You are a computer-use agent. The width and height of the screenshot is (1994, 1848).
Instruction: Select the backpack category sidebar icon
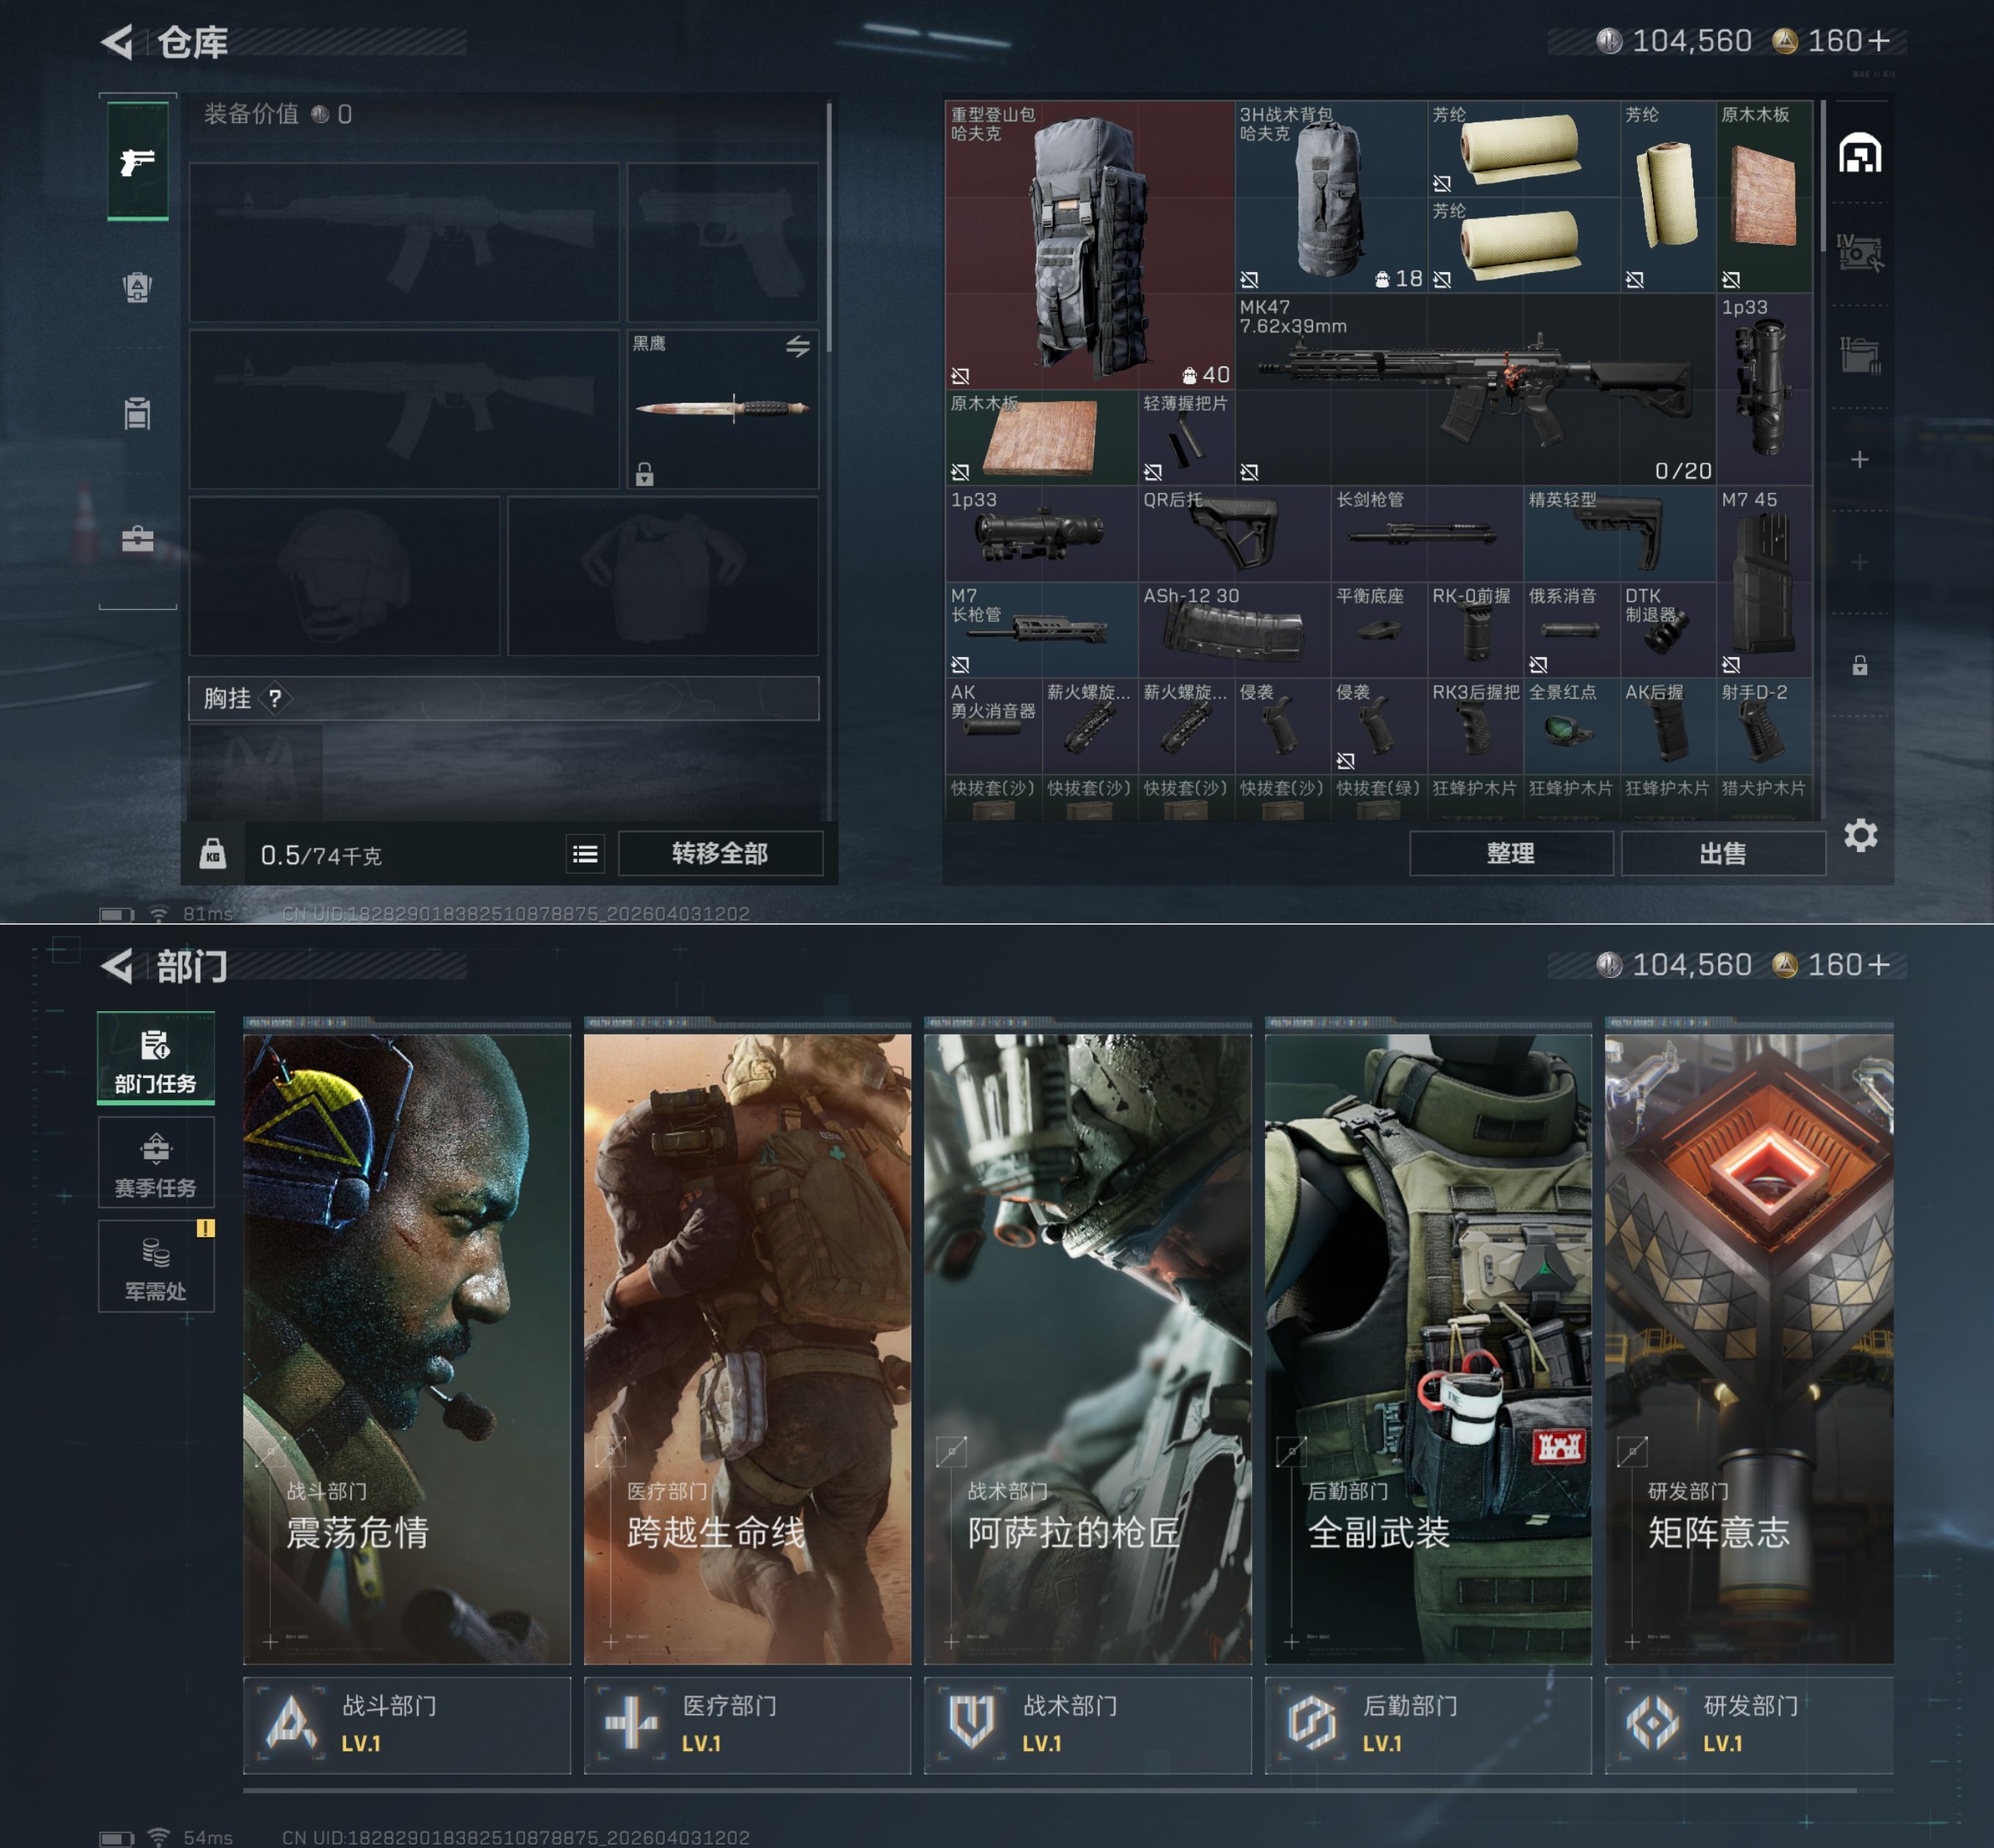point(138,287)
